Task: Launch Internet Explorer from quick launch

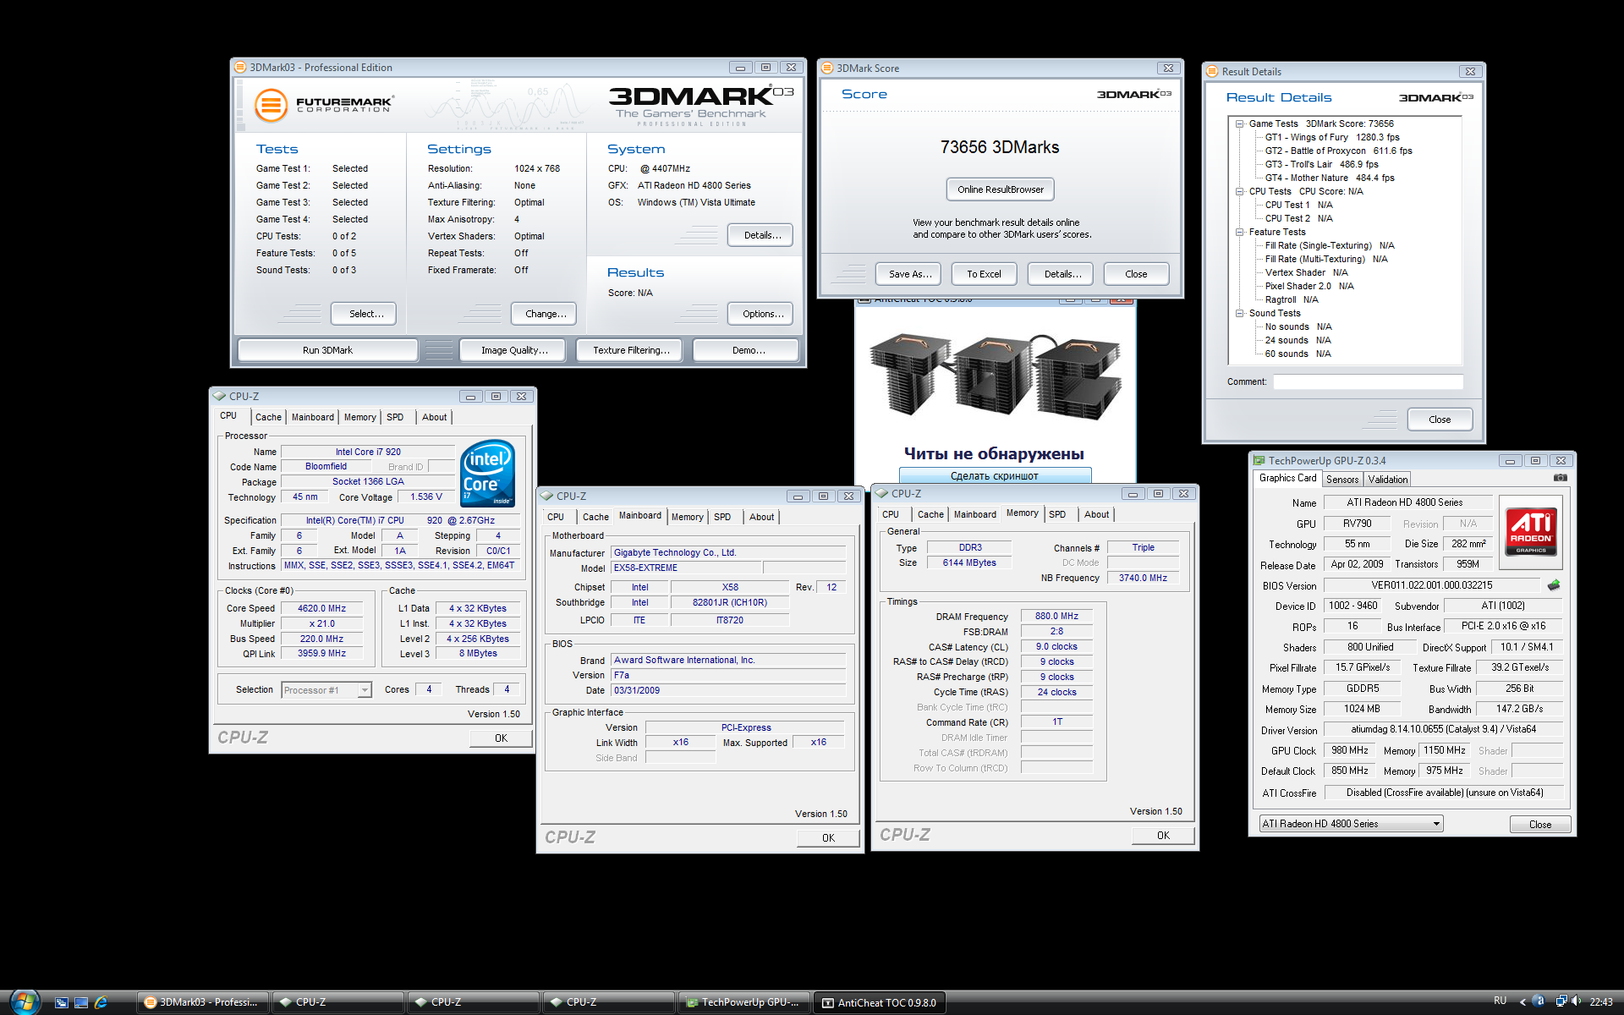Action: click(101, 1002)
